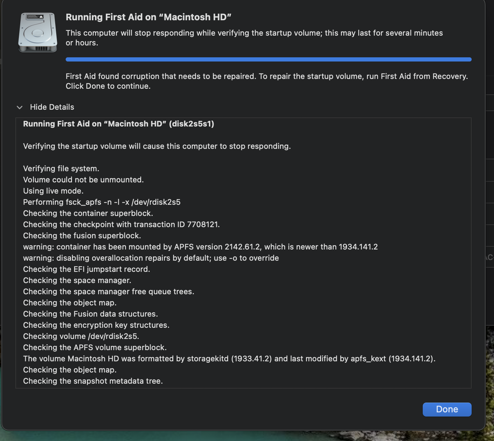Image resolution: width=494 pixels, height=441 pixels.
Task: Click the Done button
Action: [x=447, y=409]
